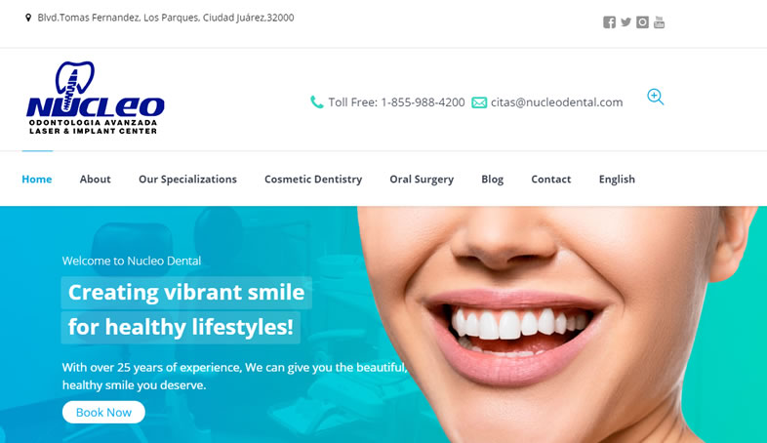This screenshot has height=443, width=767.
Task: Click the location pin icon
Action: tap(28, 18)
